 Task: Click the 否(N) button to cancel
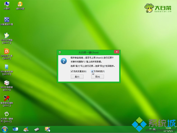[x=98, y=77]
